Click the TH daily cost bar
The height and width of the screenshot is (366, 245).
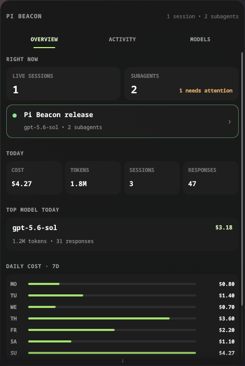coord(112,318)
